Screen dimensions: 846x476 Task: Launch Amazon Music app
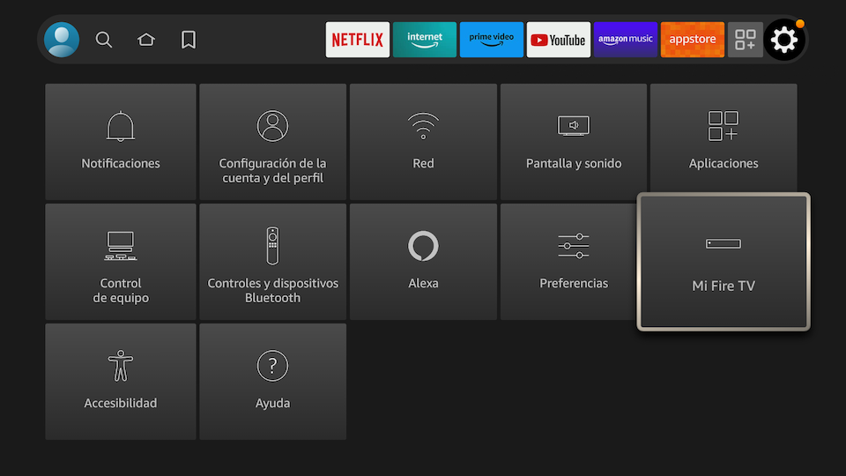click(625, 40)
